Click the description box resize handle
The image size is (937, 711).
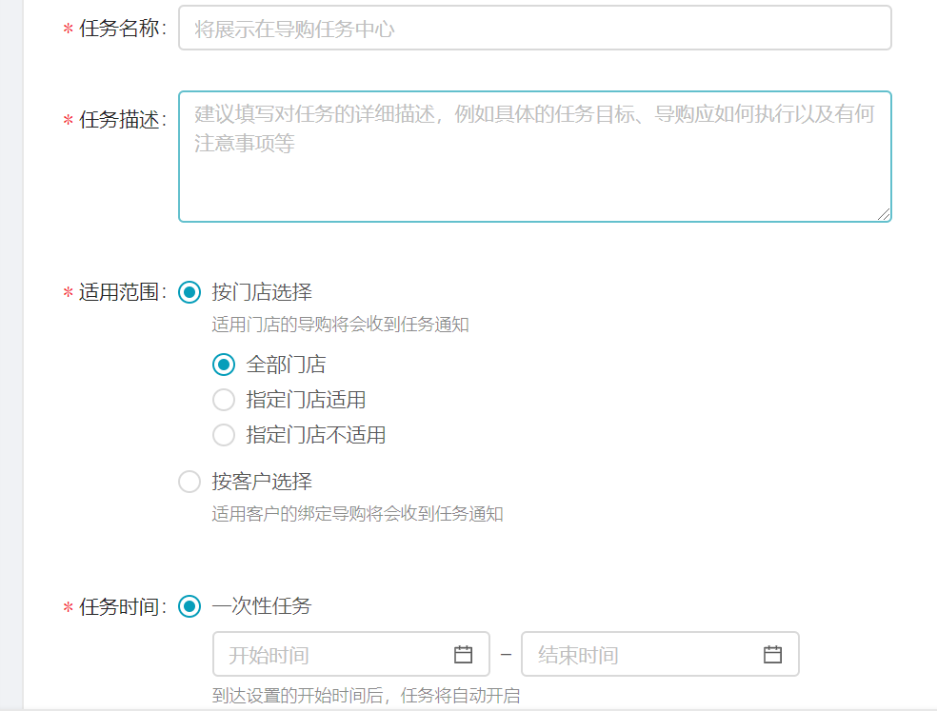886,214
